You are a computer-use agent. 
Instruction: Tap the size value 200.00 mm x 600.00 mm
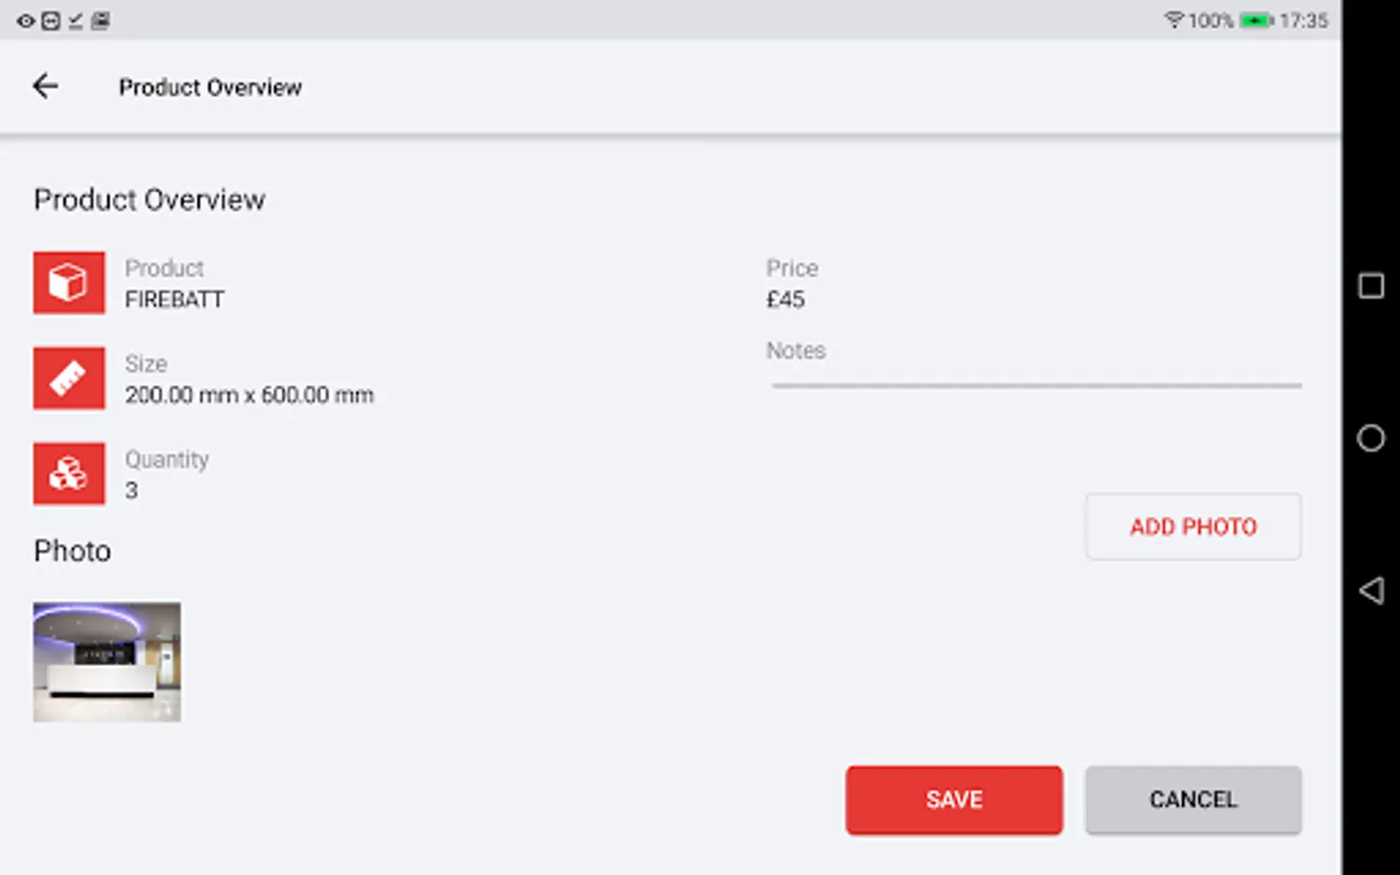point(249,395)
